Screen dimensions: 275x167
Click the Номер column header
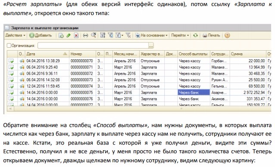click(83, 54)
